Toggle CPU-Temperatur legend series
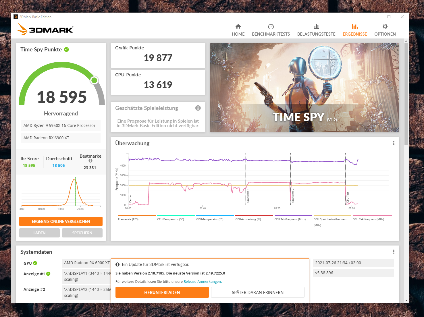This screenshot has height=317, width=424. [x=176, y=218]
